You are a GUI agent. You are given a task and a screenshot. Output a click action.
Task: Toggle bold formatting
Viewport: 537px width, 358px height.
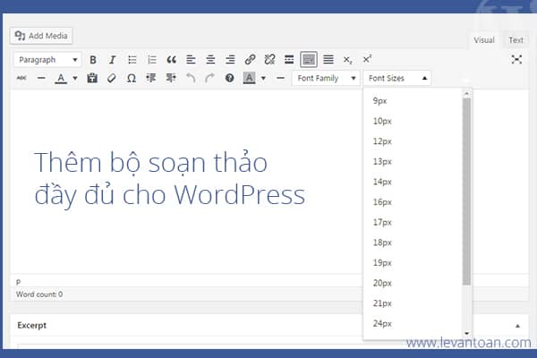pyautogui.click(x=92, y=60)
